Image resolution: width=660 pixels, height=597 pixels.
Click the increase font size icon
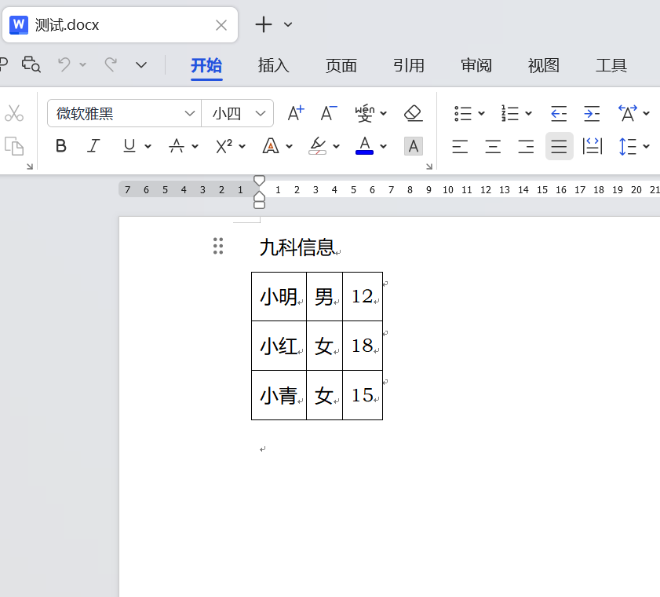(295, 113)
